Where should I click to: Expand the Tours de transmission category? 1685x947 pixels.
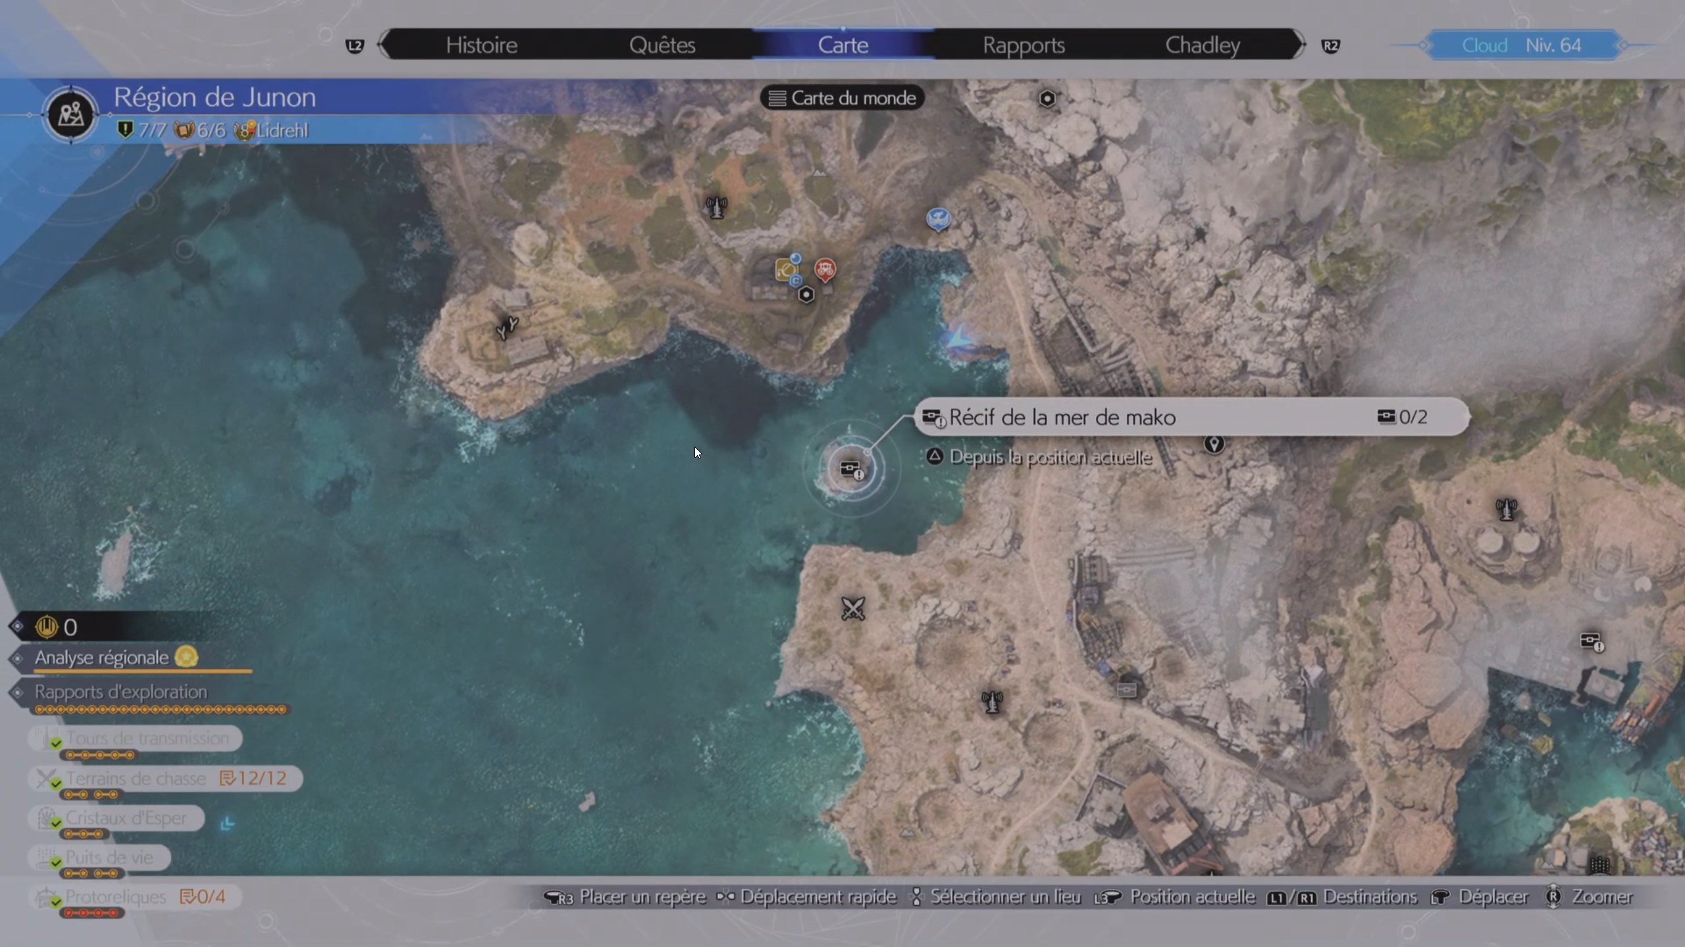pyautogui.click(x=148, y=738)
